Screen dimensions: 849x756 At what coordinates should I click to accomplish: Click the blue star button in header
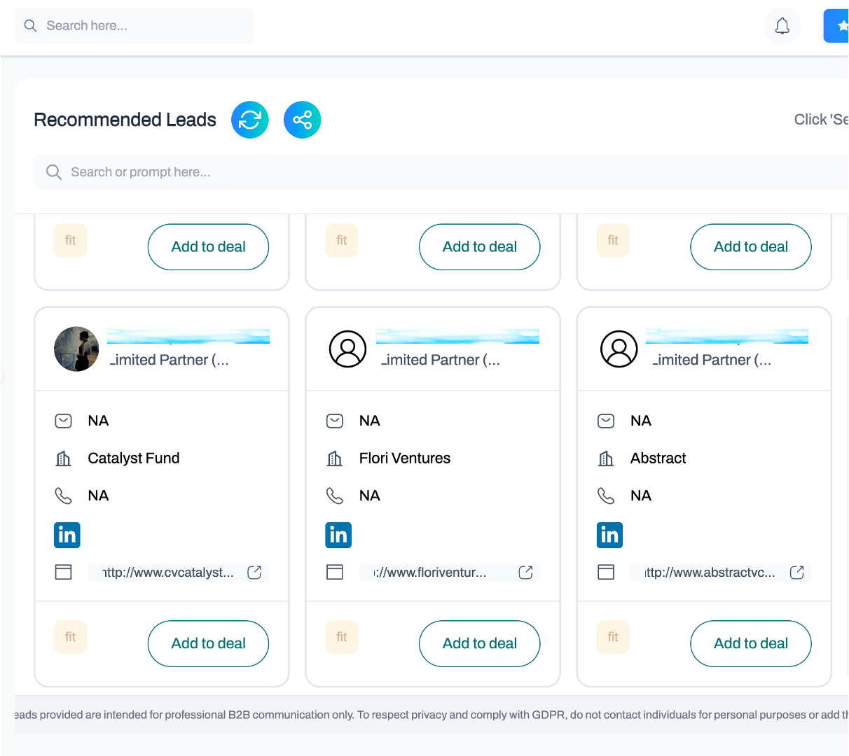836,26
